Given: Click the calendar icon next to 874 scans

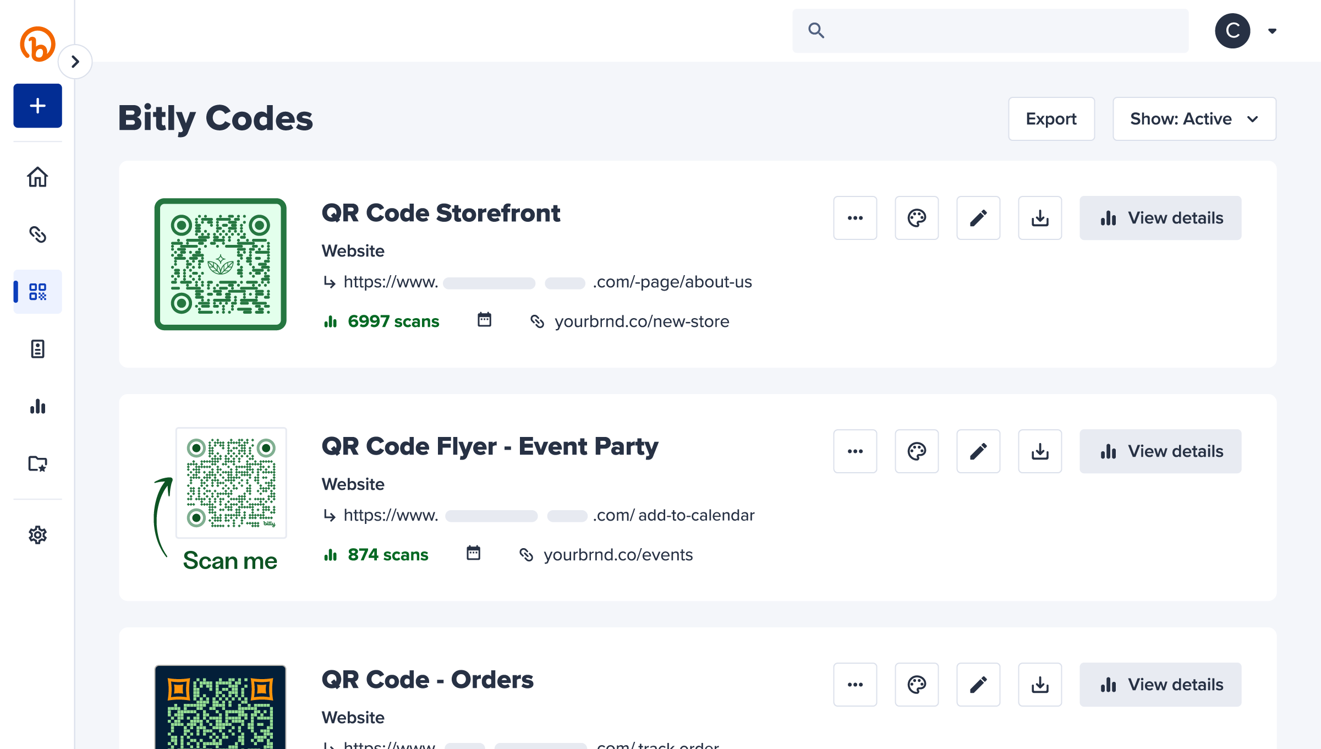Looking at the screenshot, I should point(473,554).
